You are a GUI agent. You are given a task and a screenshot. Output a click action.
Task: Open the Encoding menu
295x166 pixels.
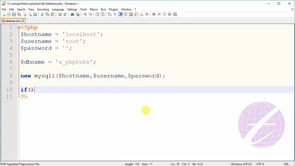pos(43,9)
